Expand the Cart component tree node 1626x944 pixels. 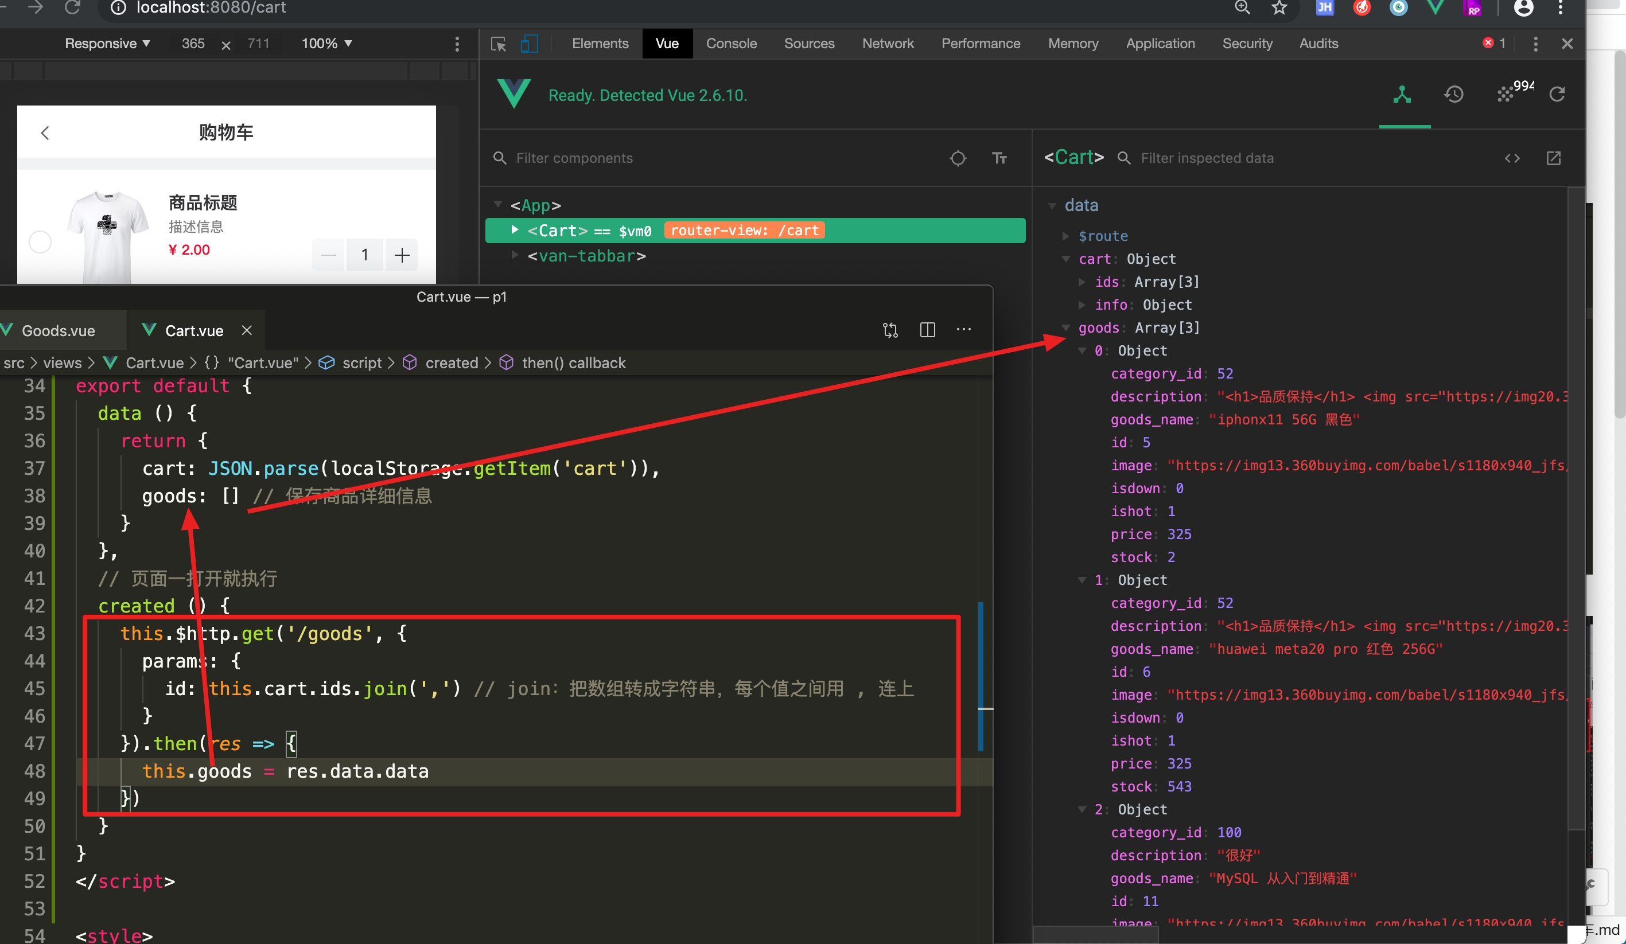click(514, 229)
